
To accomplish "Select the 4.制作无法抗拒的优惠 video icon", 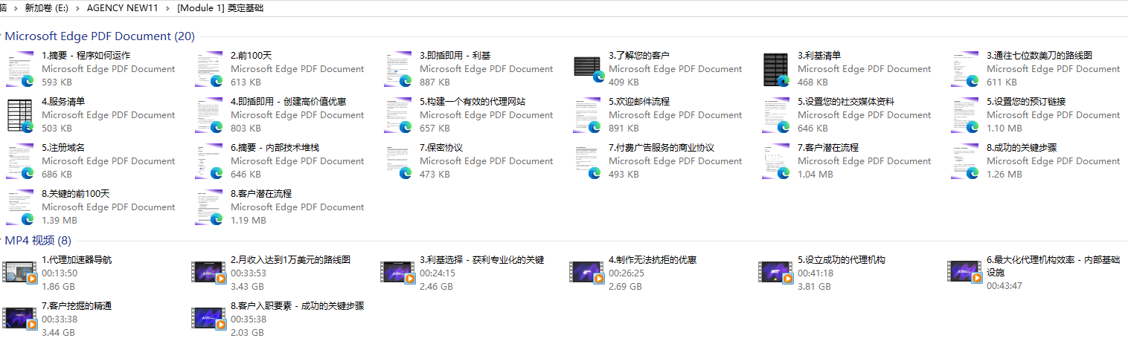I will (587, 273).
